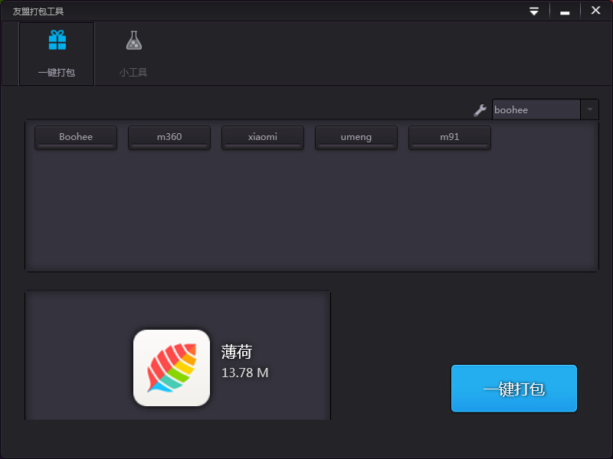Toggle the m360 channel

[169, 137]
